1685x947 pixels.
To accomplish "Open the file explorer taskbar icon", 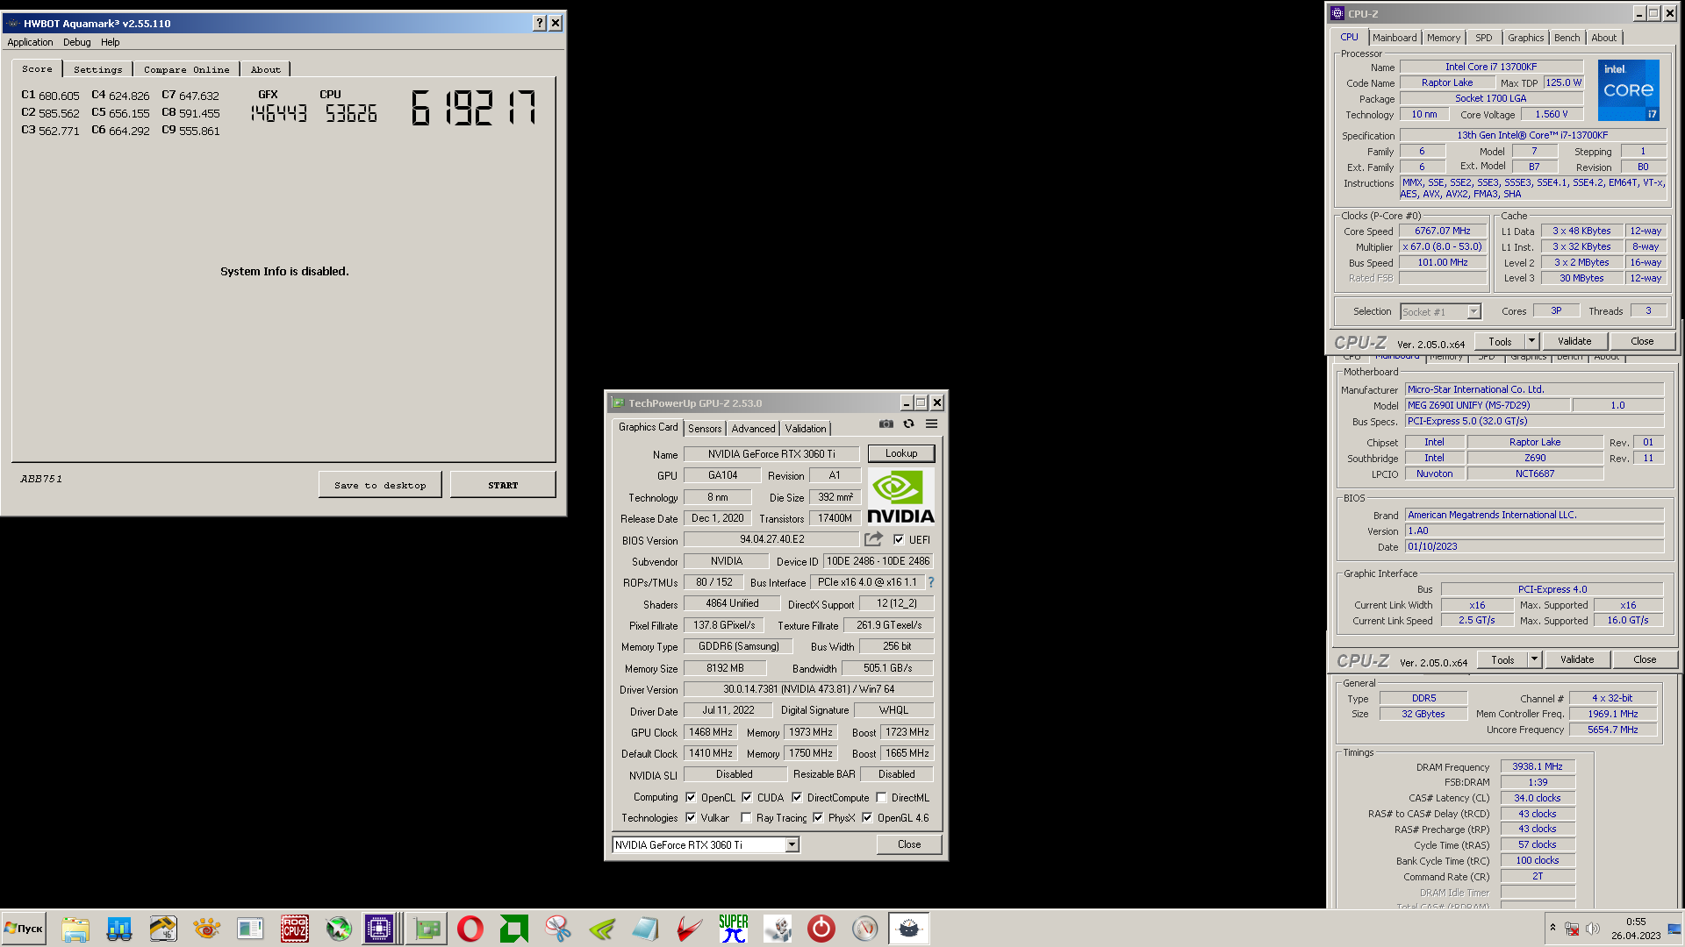I will coord(75,929).
